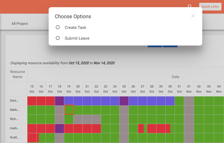Click Dani's red cell for 15 Oct
The height and width of the screenshot is (143, 224).
click(x=32, y=101)
